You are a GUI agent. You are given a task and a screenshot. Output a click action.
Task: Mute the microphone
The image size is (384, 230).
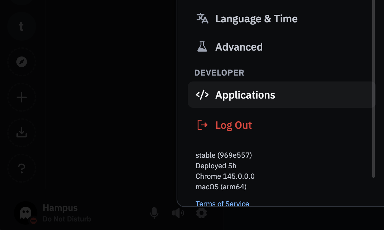pyautogui.click(x=154, y=213)
